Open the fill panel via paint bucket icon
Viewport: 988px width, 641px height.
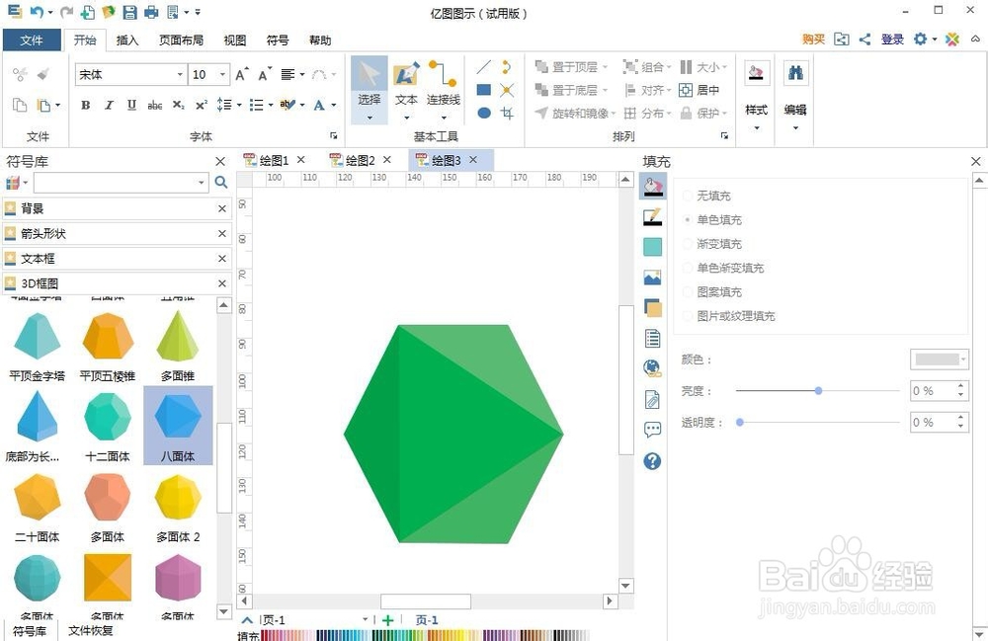[x=652, y=186]
